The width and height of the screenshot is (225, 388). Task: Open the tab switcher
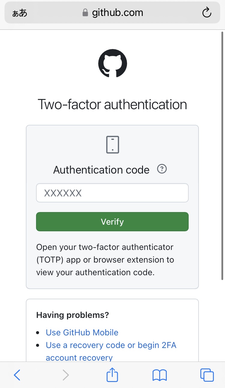pos(207,375)
